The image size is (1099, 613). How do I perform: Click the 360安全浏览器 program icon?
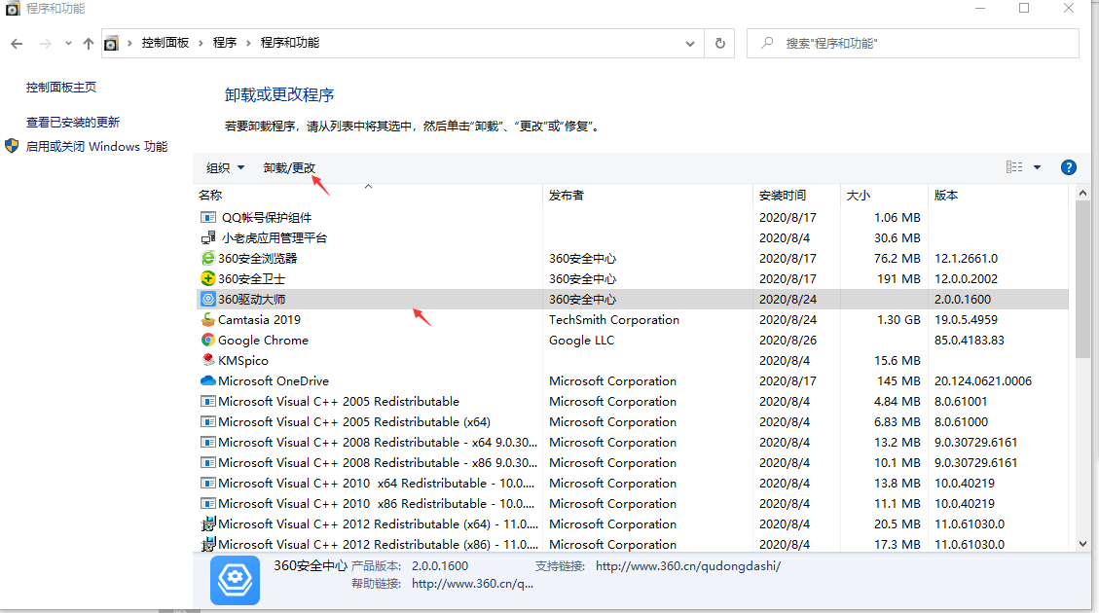(207, 258)
